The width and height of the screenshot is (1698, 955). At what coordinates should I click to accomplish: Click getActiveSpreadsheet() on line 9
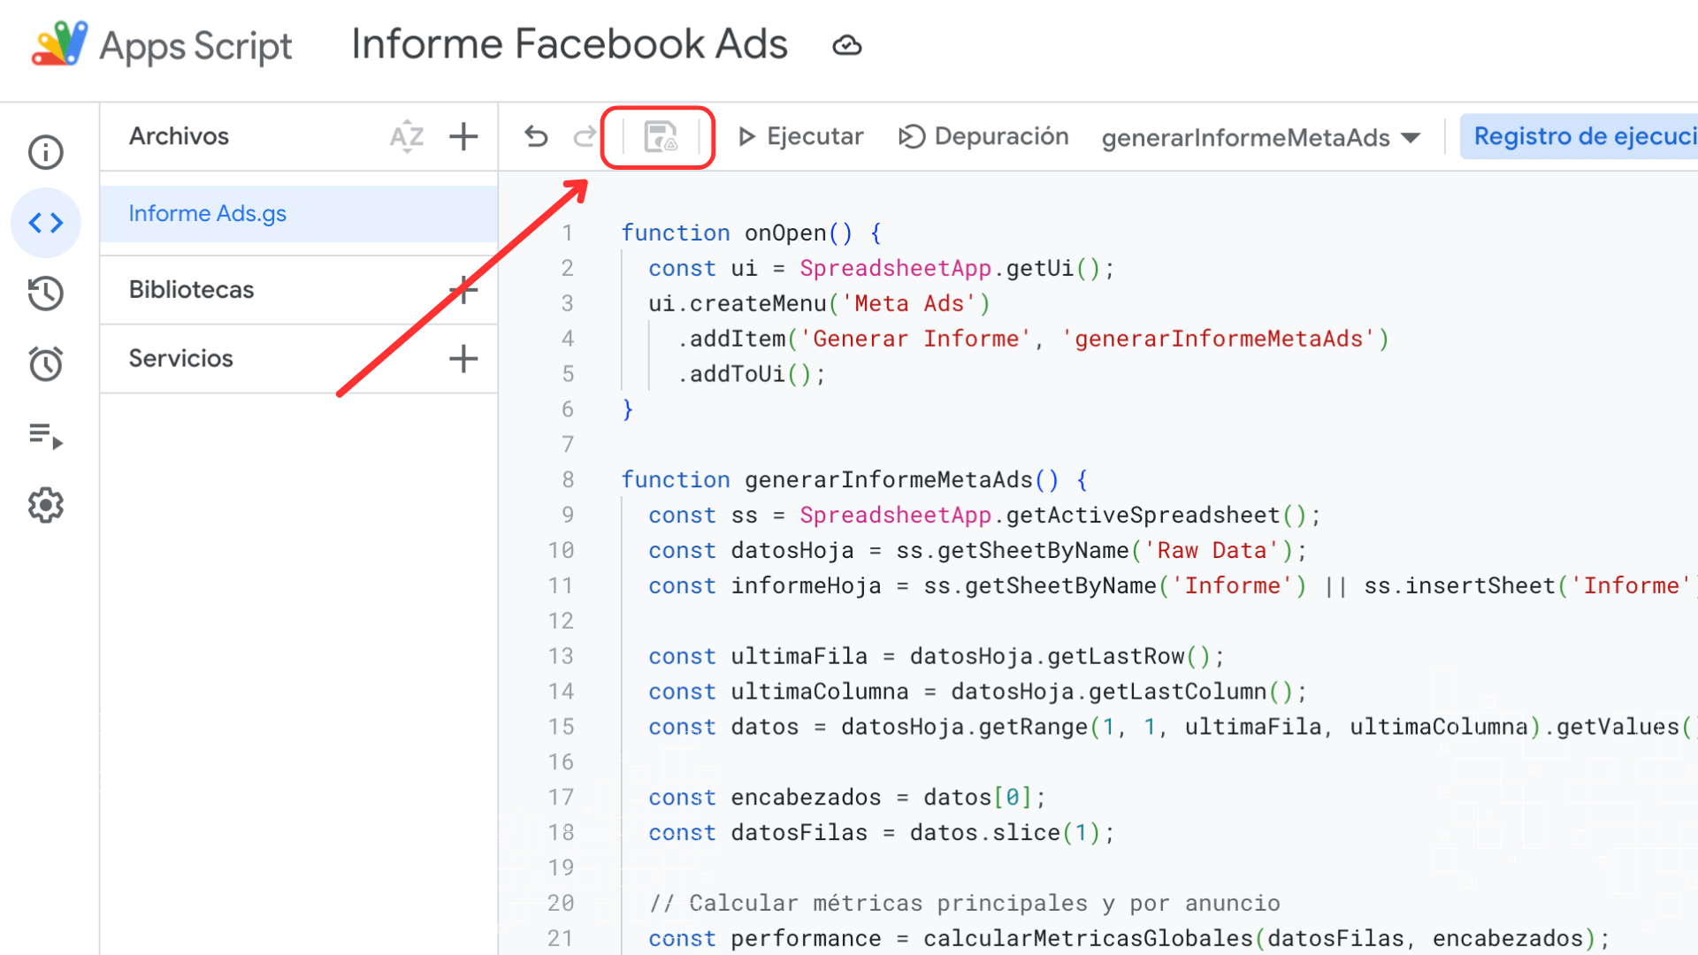[1156, 515]
